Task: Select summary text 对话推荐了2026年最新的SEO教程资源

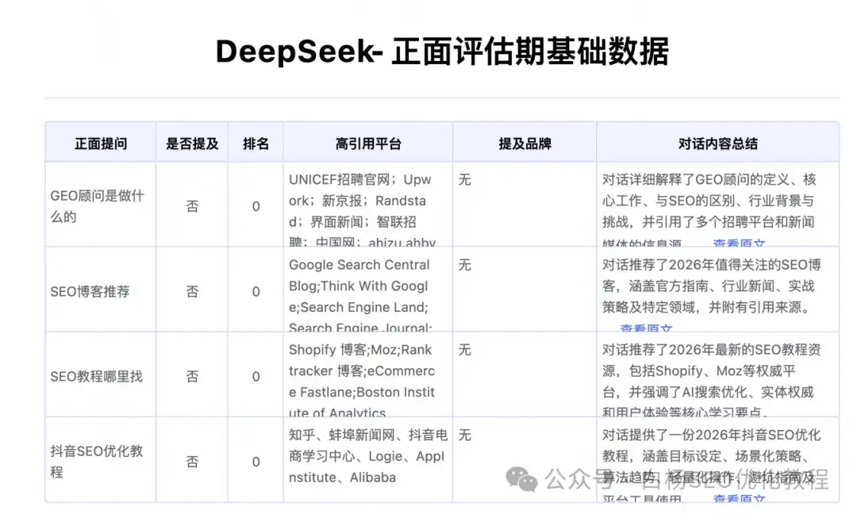Action: (x=711, y=382)
